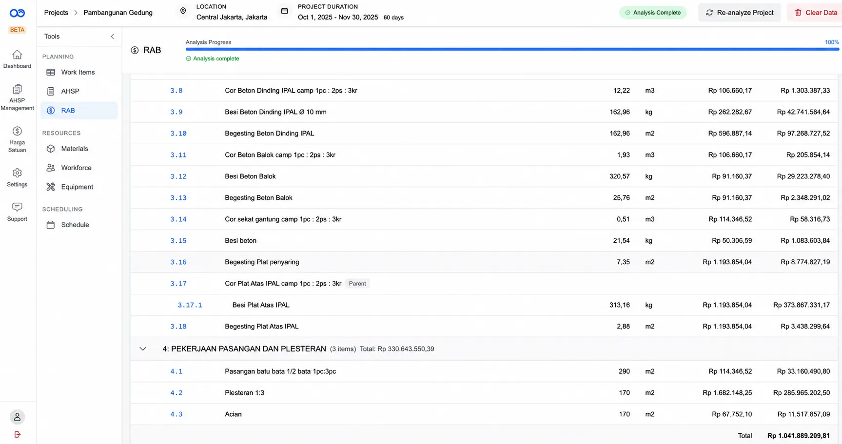Click the AHSP calculator icon in Tools

click(51, 91)
